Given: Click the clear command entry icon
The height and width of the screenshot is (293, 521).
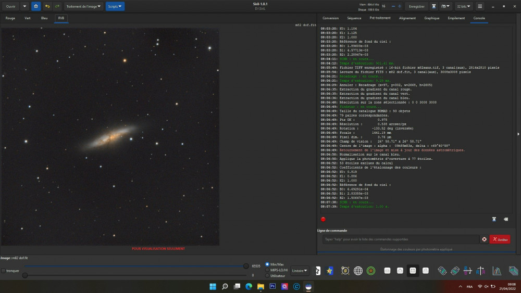Looking at the screenshot, I should [x=484, y=239].
